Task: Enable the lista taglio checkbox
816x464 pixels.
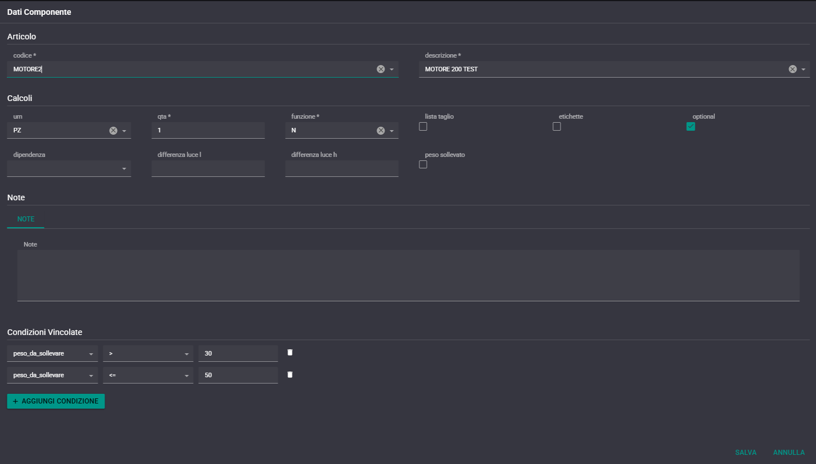Action: click(x=423, y=127)
